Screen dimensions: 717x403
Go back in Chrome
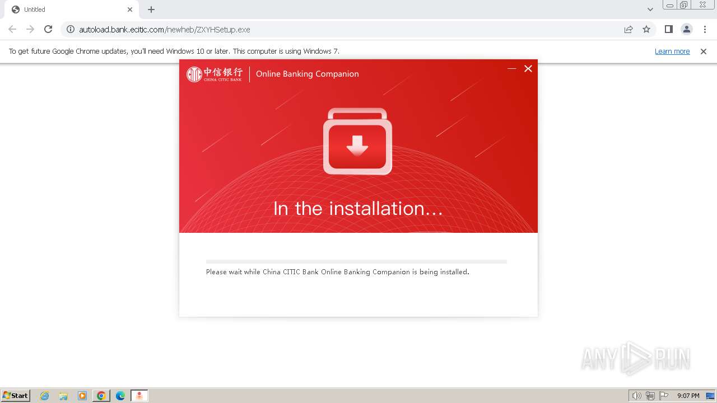coord(12,29)
